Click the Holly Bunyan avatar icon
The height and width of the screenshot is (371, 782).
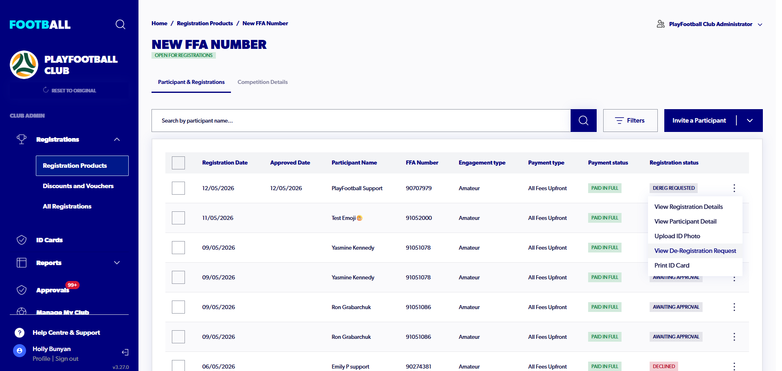(20, 351)
